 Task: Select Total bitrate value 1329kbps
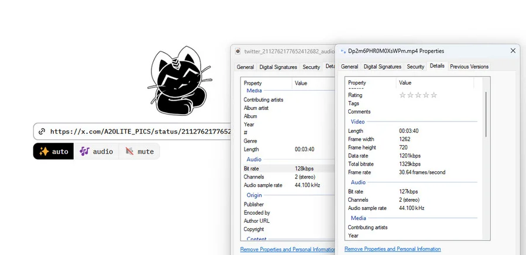(410, 164)
